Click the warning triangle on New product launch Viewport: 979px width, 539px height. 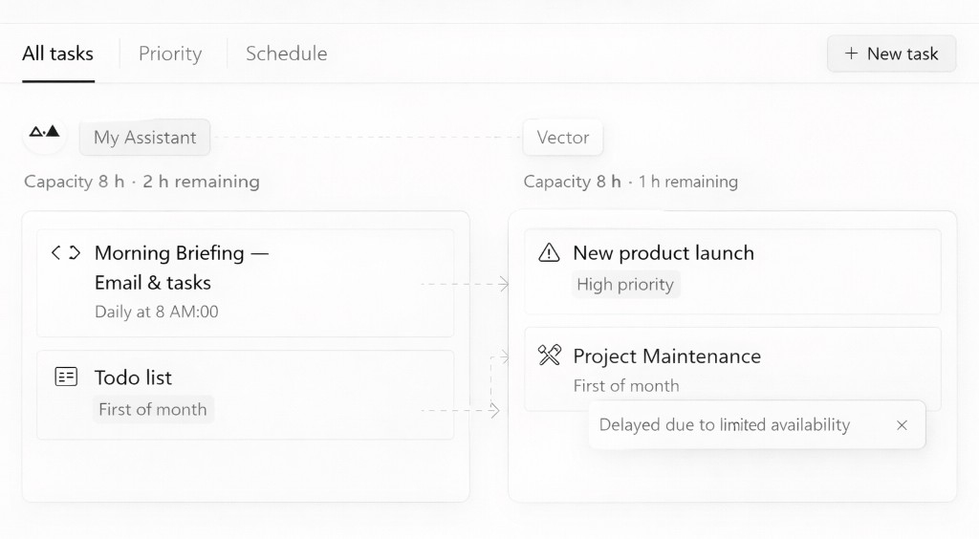click(x=549, y=253)
